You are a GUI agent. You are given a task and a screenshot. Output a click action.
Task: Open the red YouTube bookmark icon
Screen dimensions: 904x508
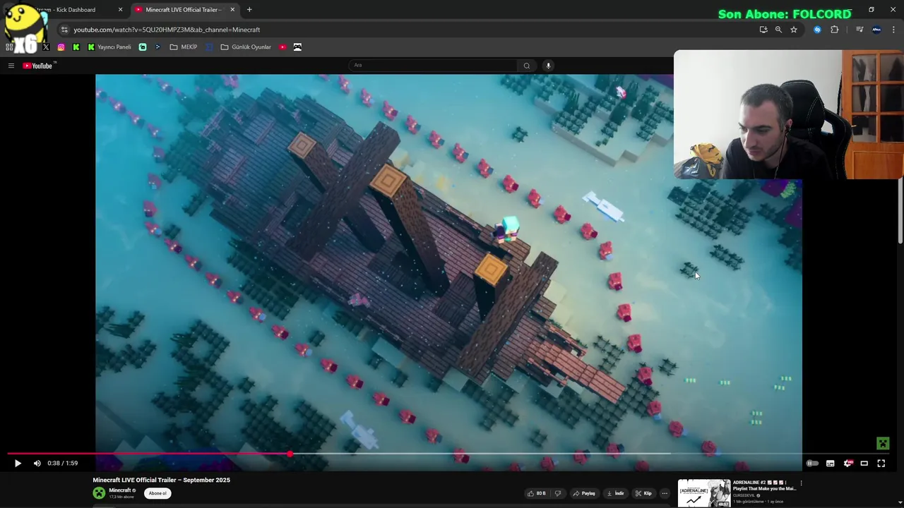click(x=282, y=47)
